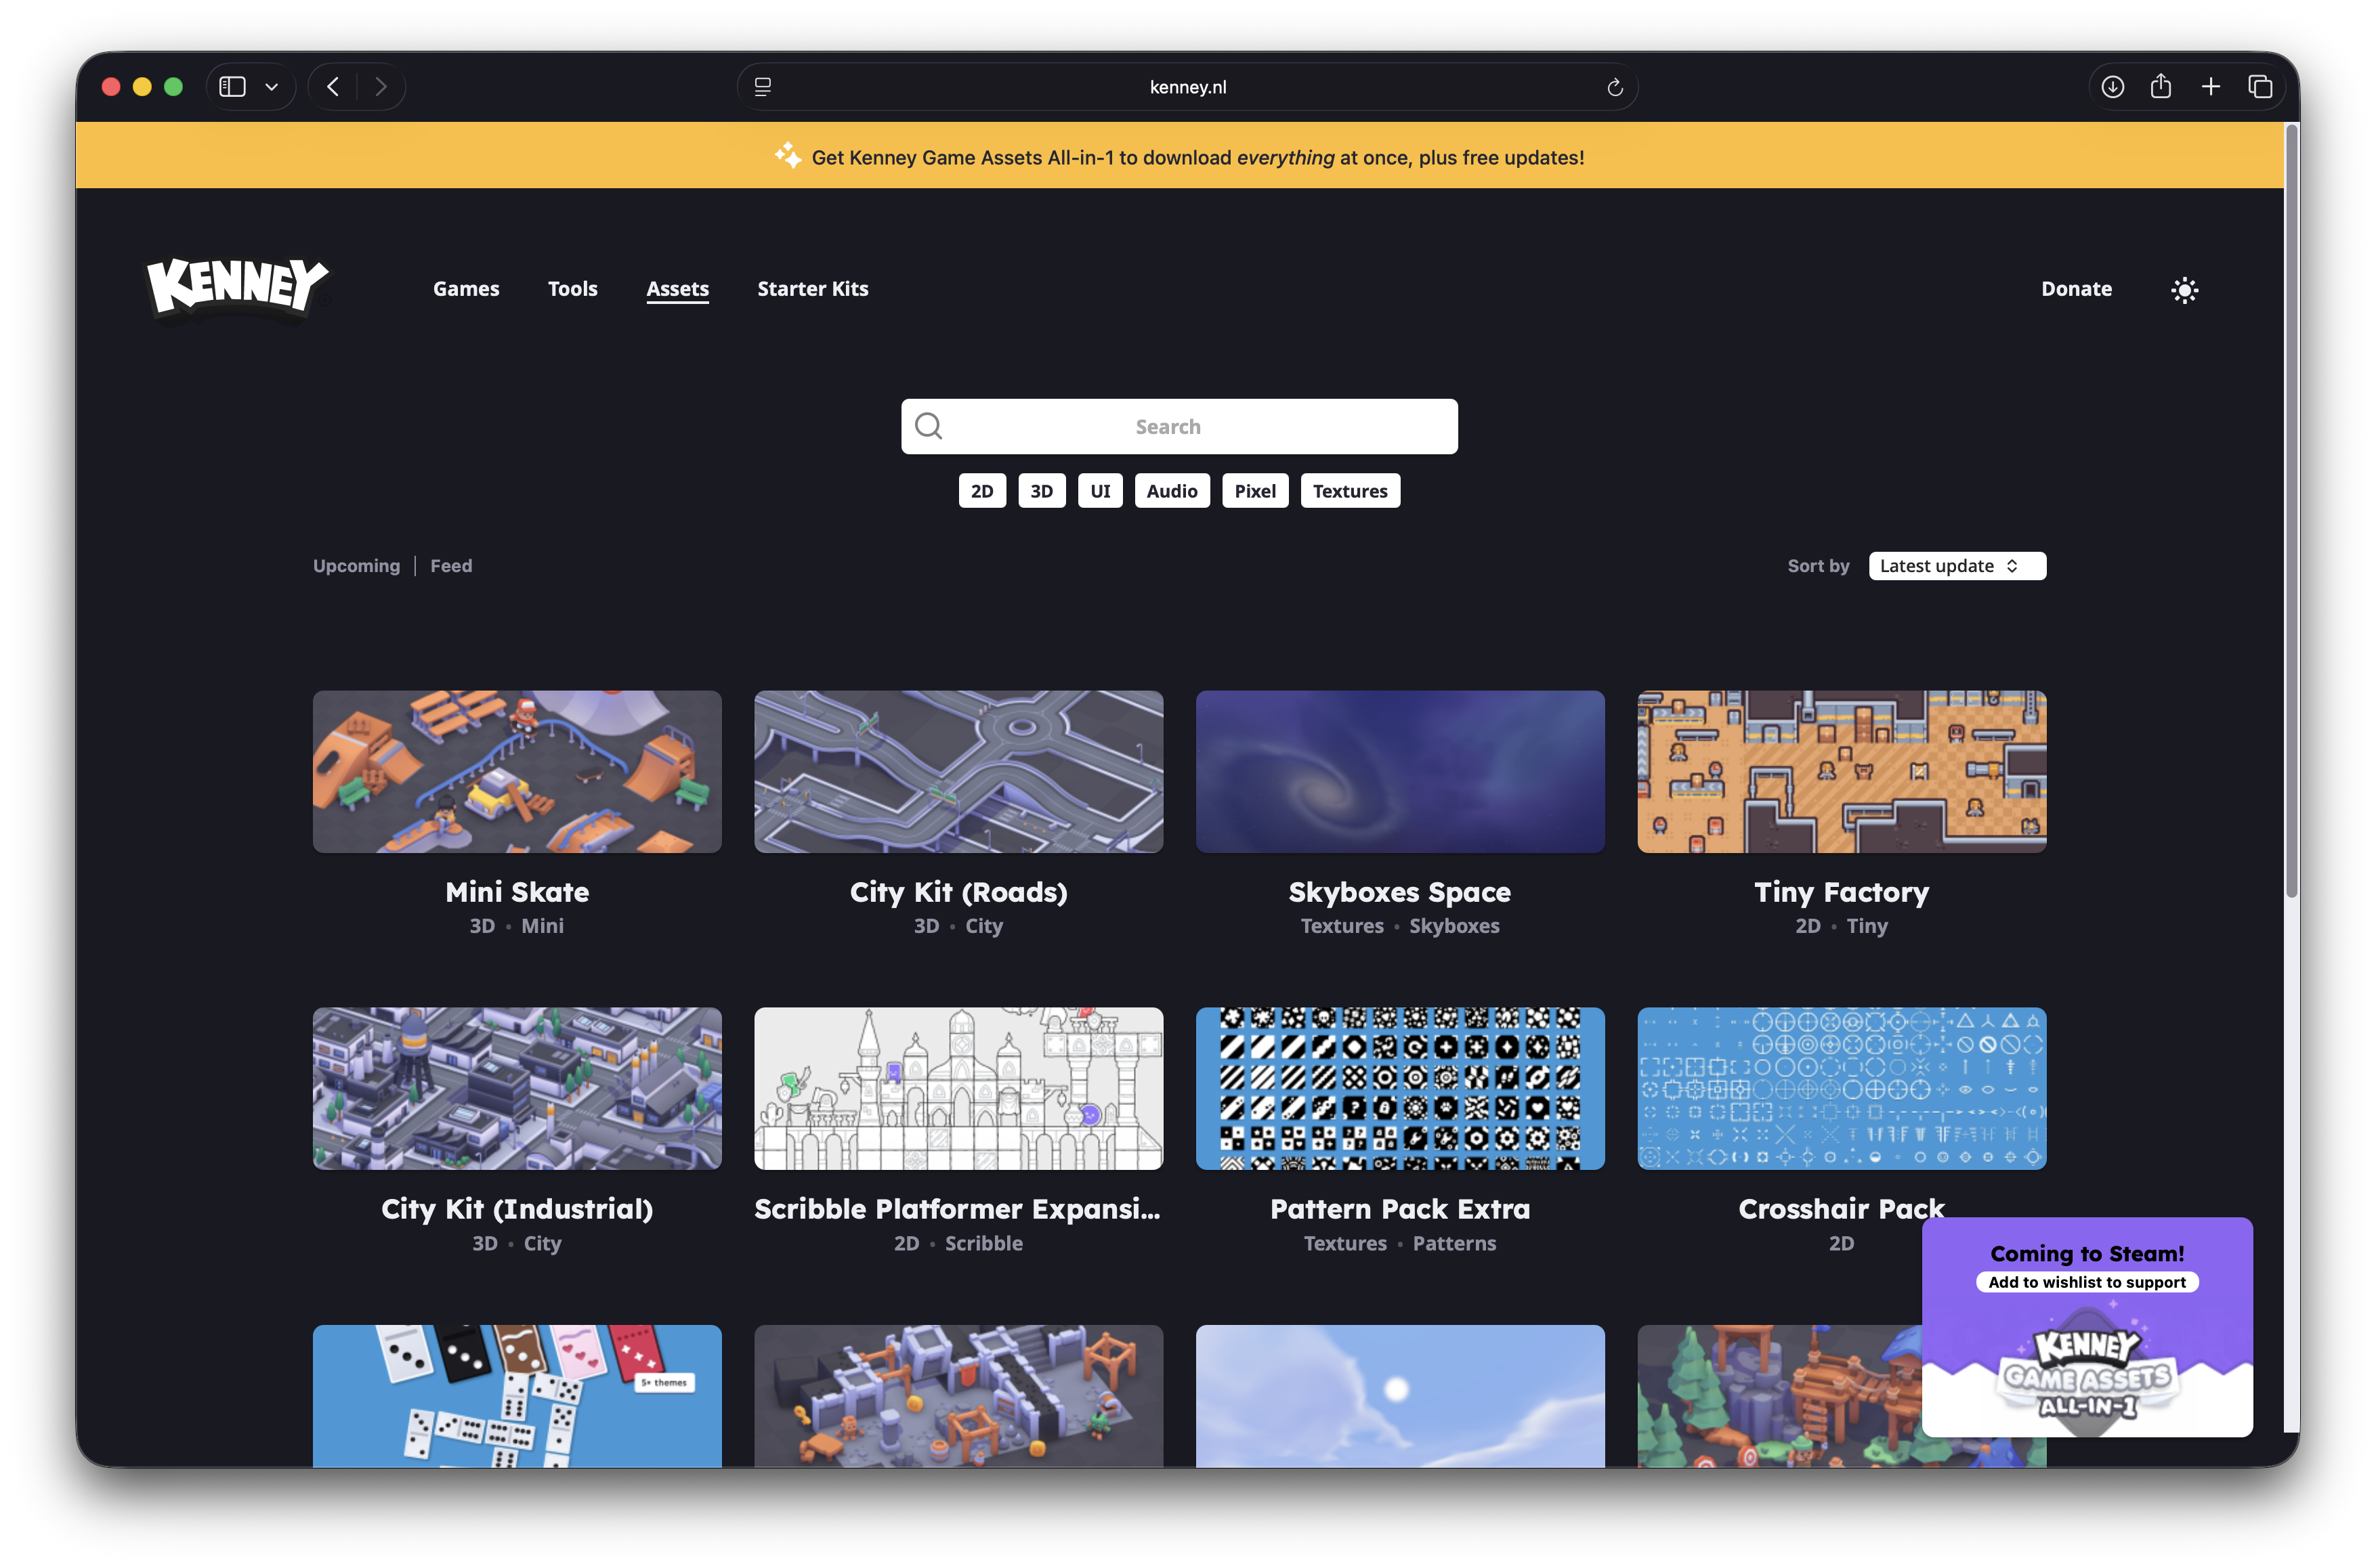Click the kenney.nl address bar
Image resolution: width=2376 pixels, height=1568 pixels.
(x=1187, y=87)
